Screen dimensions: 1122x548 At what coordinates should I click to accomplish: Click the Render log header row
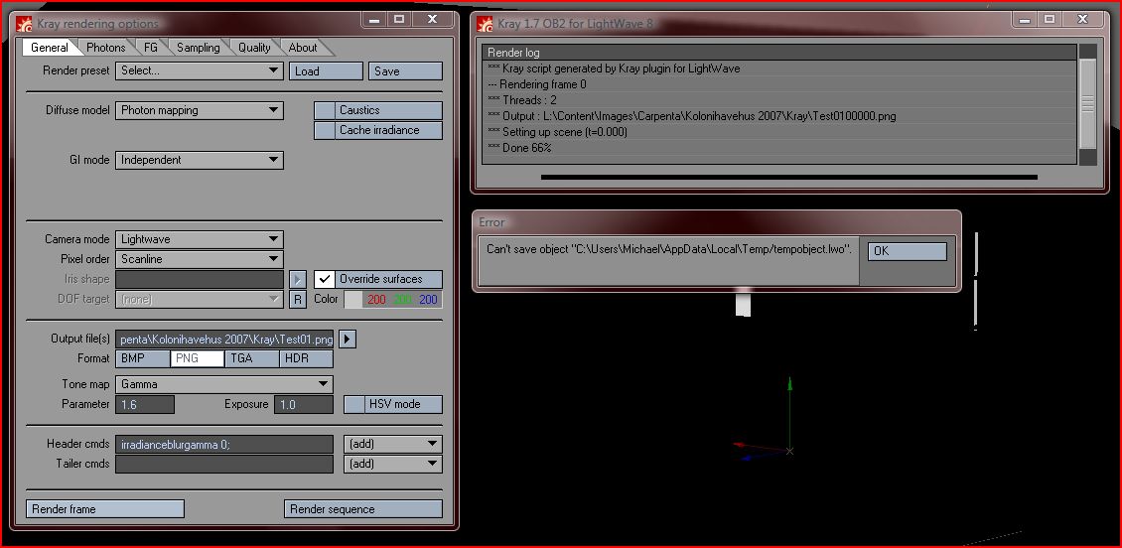779,53
